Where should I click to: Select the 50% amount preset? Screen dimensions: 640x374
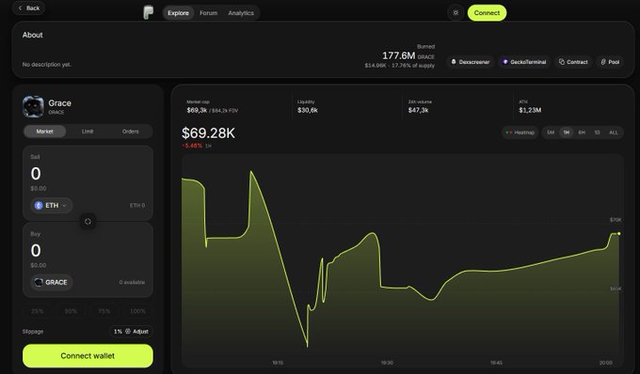click(x=71, y=311)
